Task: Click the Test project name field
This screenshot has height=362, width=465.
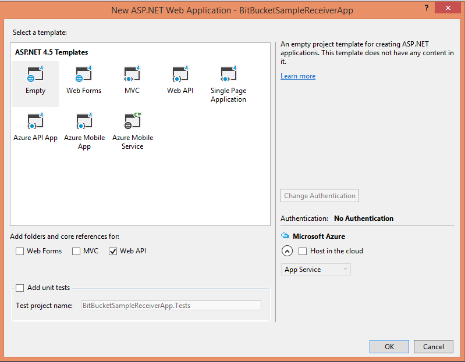Action: pos(171,306)
